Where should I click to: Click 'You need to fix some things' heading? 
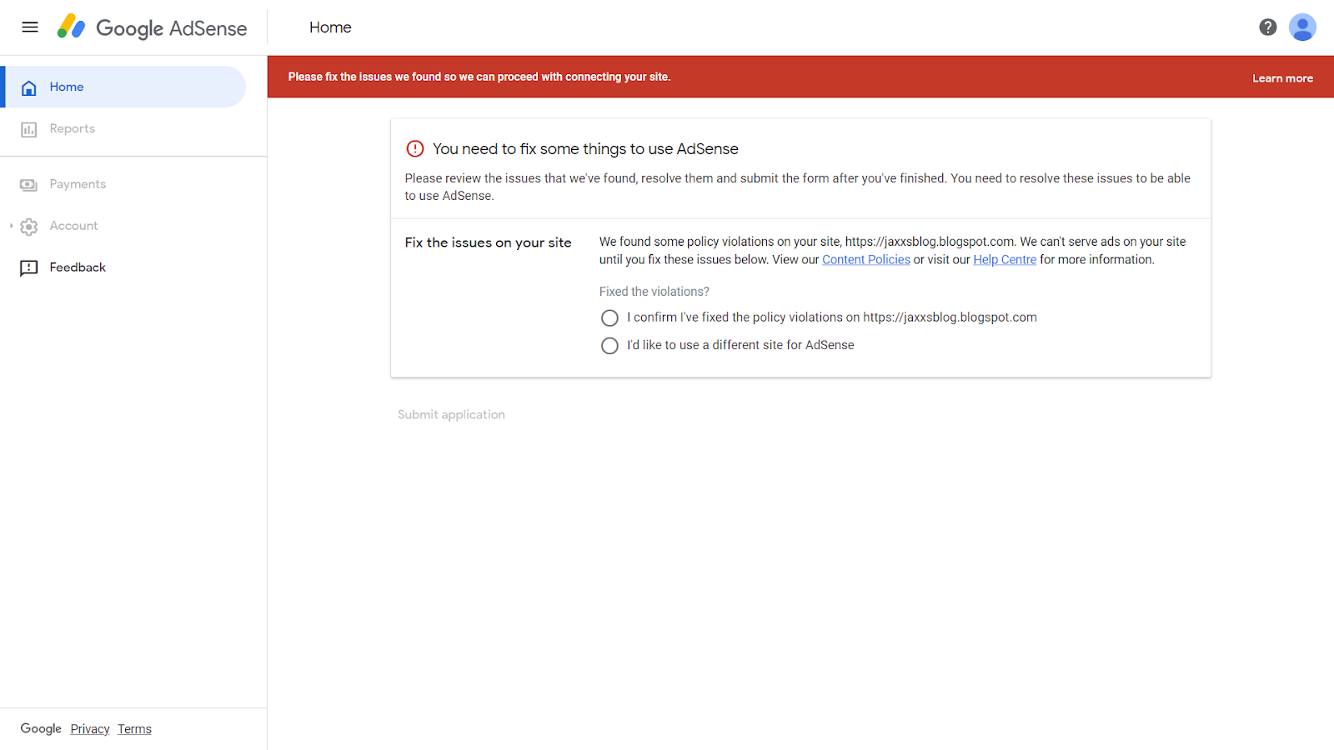[x=585, y=149]
